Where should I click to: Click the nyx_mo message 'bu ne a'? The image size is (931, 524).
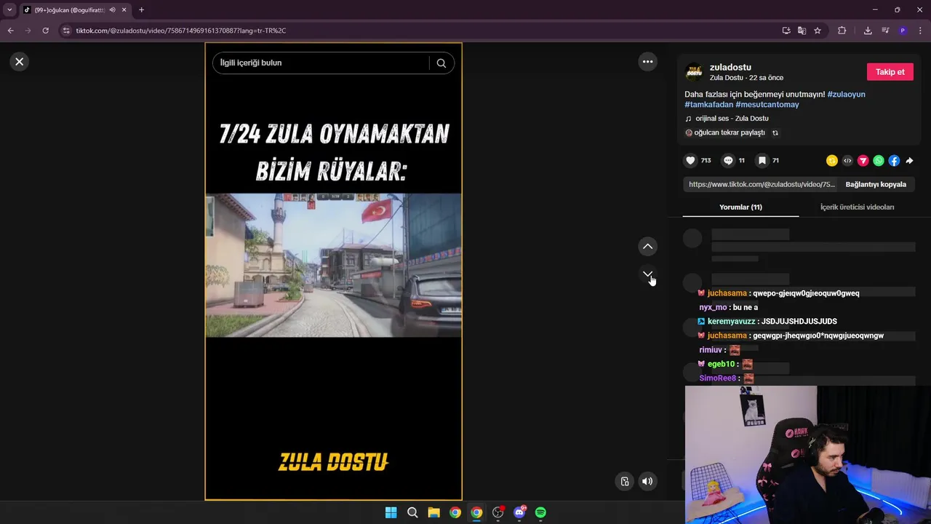click(x=746, y=308)
